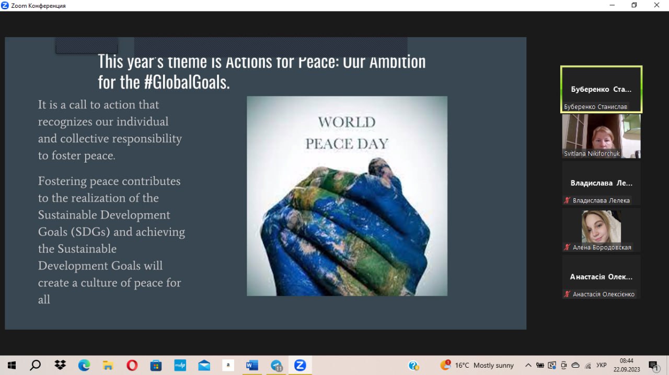Select Буберенко Станислав participant tile
Viewport: 669px width, 375px height.
[601, 89]
